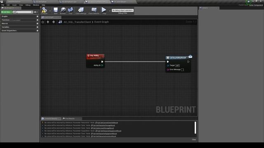Open Find in blueprint tool
Image resolution: width=264 pixels, height=148 pixels.
pyautogui.click(x=71, y=11)
